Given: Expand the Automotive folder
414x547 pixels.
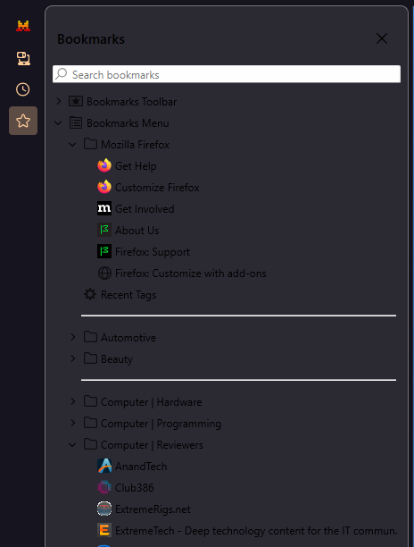Looking at the screenshot, I should point(72,337).
